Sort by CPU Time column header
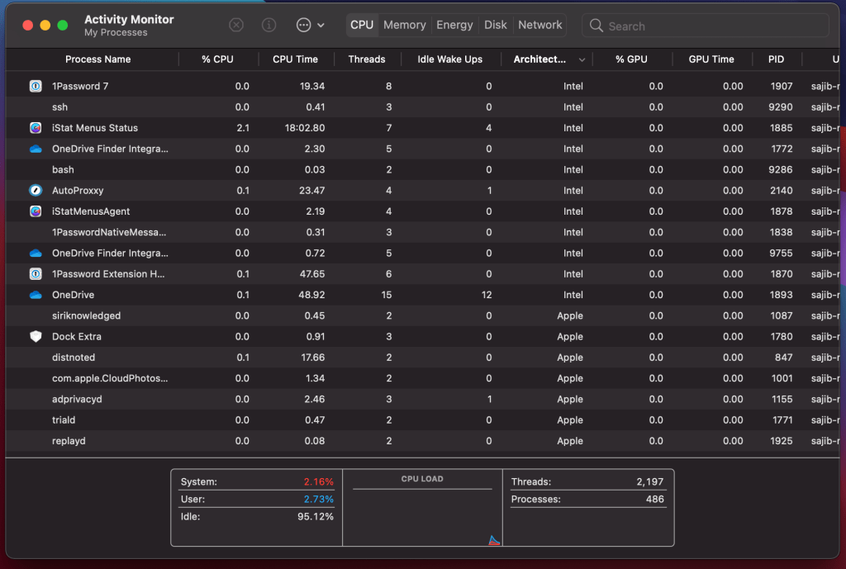 tap(296, 59)
